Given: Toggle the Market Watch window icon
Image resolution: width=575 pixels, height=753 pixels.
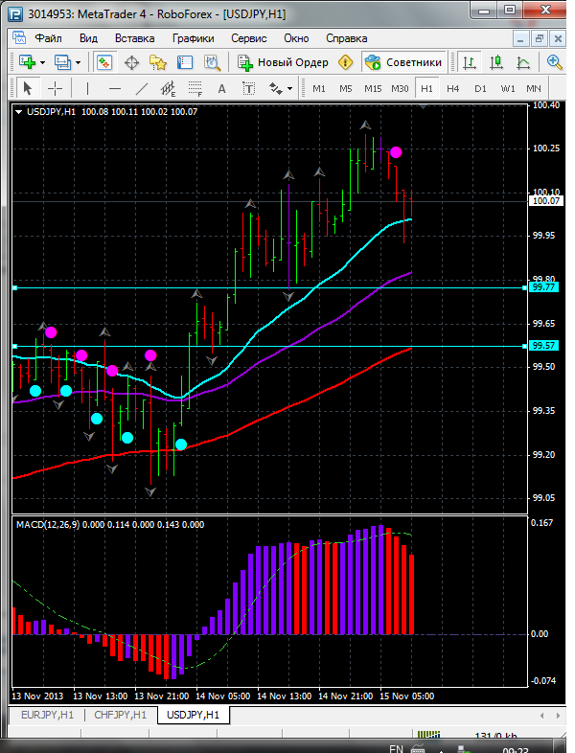Looking at the screenshot, I should tap(104, 62).
